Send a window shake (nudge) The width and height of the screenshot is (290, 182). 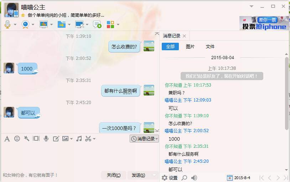(x=26, y=139)
